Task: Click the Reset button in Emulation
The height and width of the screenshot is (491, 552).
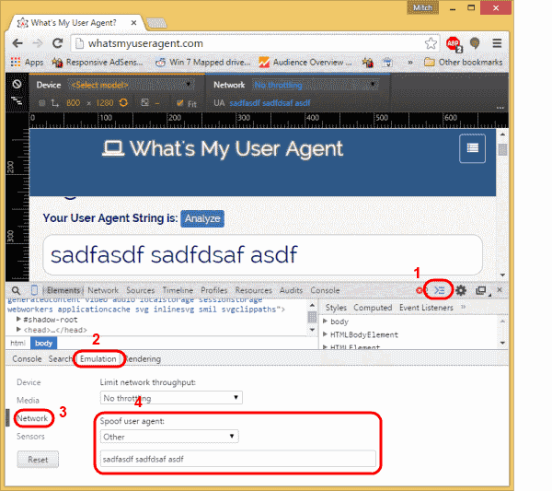Action: (38, 459)
